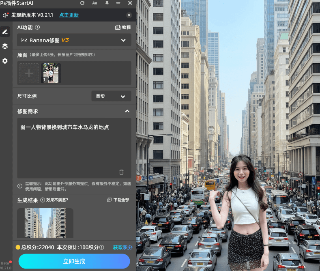320x271 pixels.
Task: Open the 教程 tutorial link
Action: (123, 27)
